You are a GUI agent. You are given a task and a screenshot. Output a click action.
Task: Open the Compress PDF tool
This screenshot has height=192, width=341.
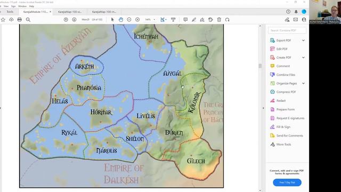(x=286, y=92)
